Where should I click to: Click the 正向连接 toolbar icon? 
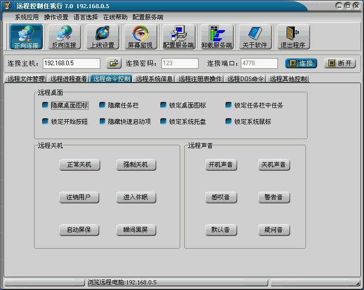point(26,36)
